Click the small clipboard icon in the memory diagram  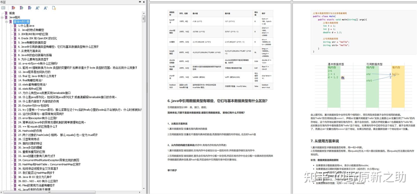click(x=343, y=78)
